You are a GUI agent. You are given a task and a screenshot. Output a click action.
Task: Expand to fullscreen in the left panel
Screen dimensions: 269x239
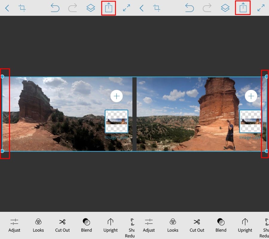127,8
